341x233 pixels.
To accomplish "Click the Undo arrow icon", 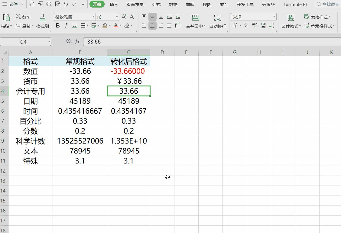I will (65, 4).
